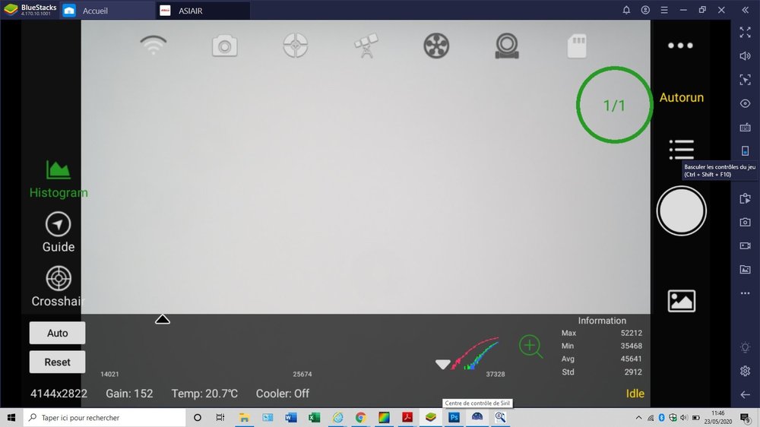Viewport: 760px width, 427px height.
Task: Open BlueStacks hamburger menu
Action: 664,10
